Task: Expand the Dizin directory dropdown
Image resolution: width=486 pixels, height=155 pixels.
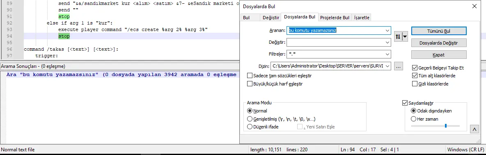Action: click(387, 66)
